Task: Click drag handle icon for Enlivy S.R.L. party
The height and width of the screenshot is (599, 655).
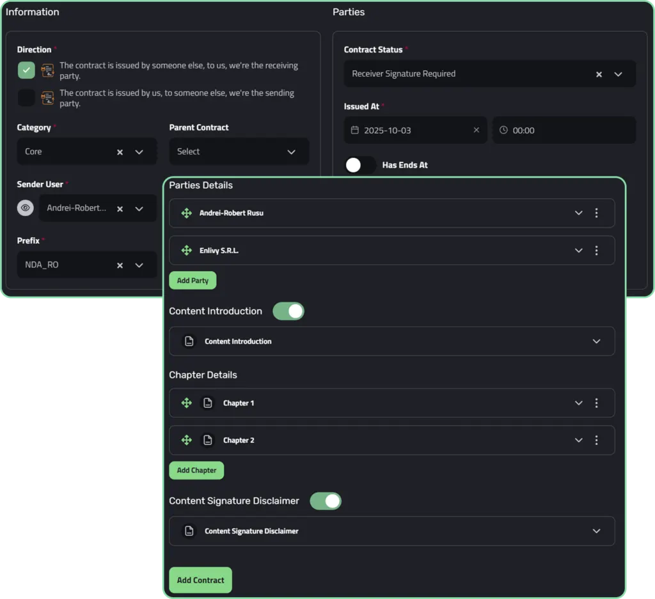Action: pos(186,251)
